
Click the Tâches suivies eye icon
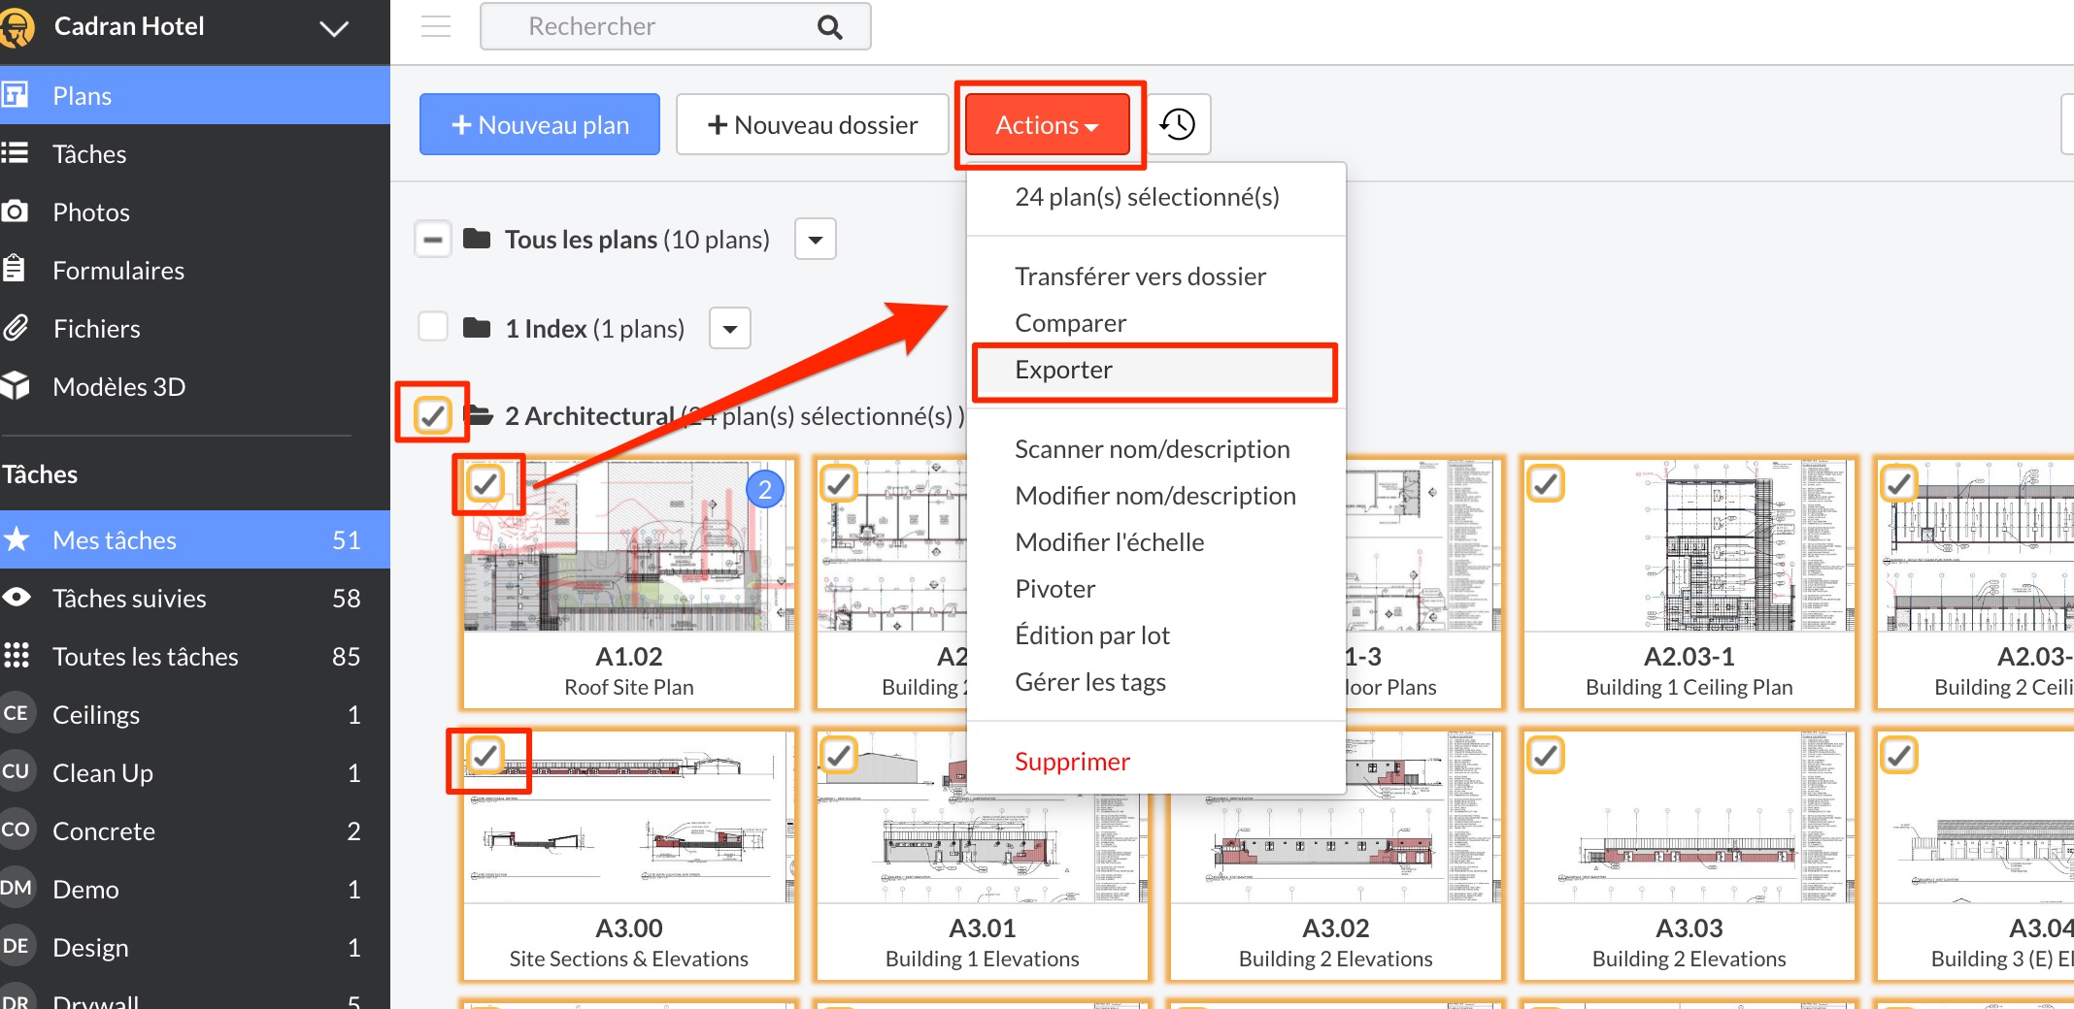coord(17,598)
